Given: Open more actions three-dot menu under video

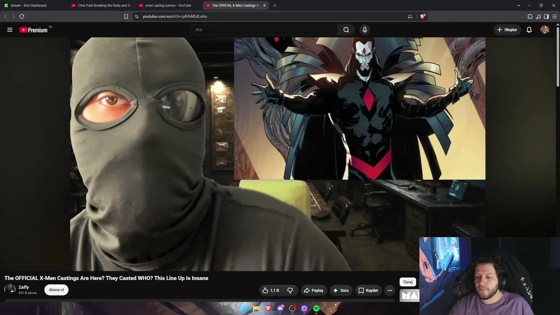Looking at the screenshot, I should click(x=389, y=290).
